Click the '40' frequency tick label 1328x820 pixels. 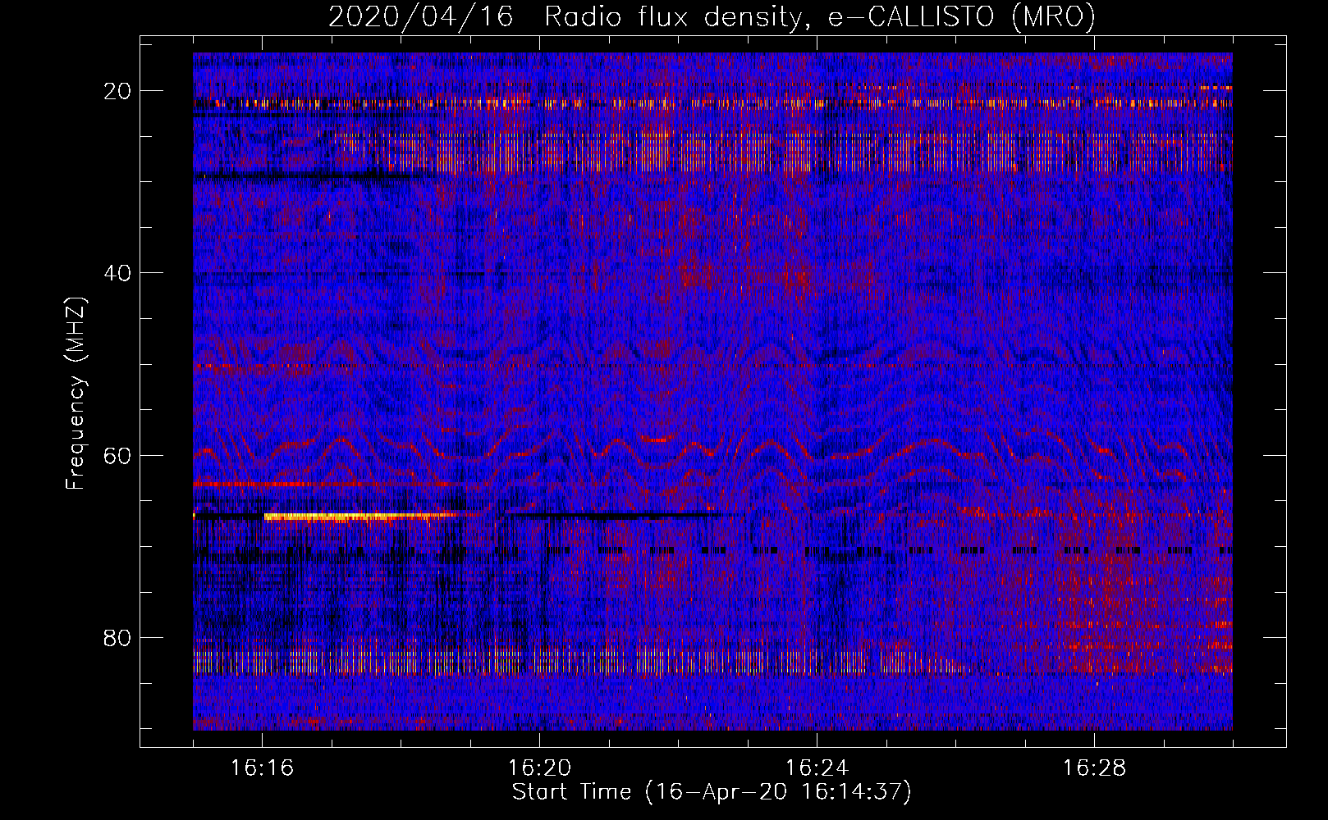[118, 273]
